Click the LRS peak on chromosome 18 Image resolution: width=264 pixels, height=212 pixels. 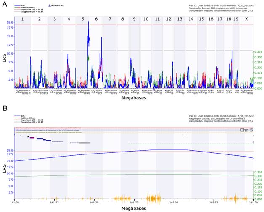coord(232,52)
